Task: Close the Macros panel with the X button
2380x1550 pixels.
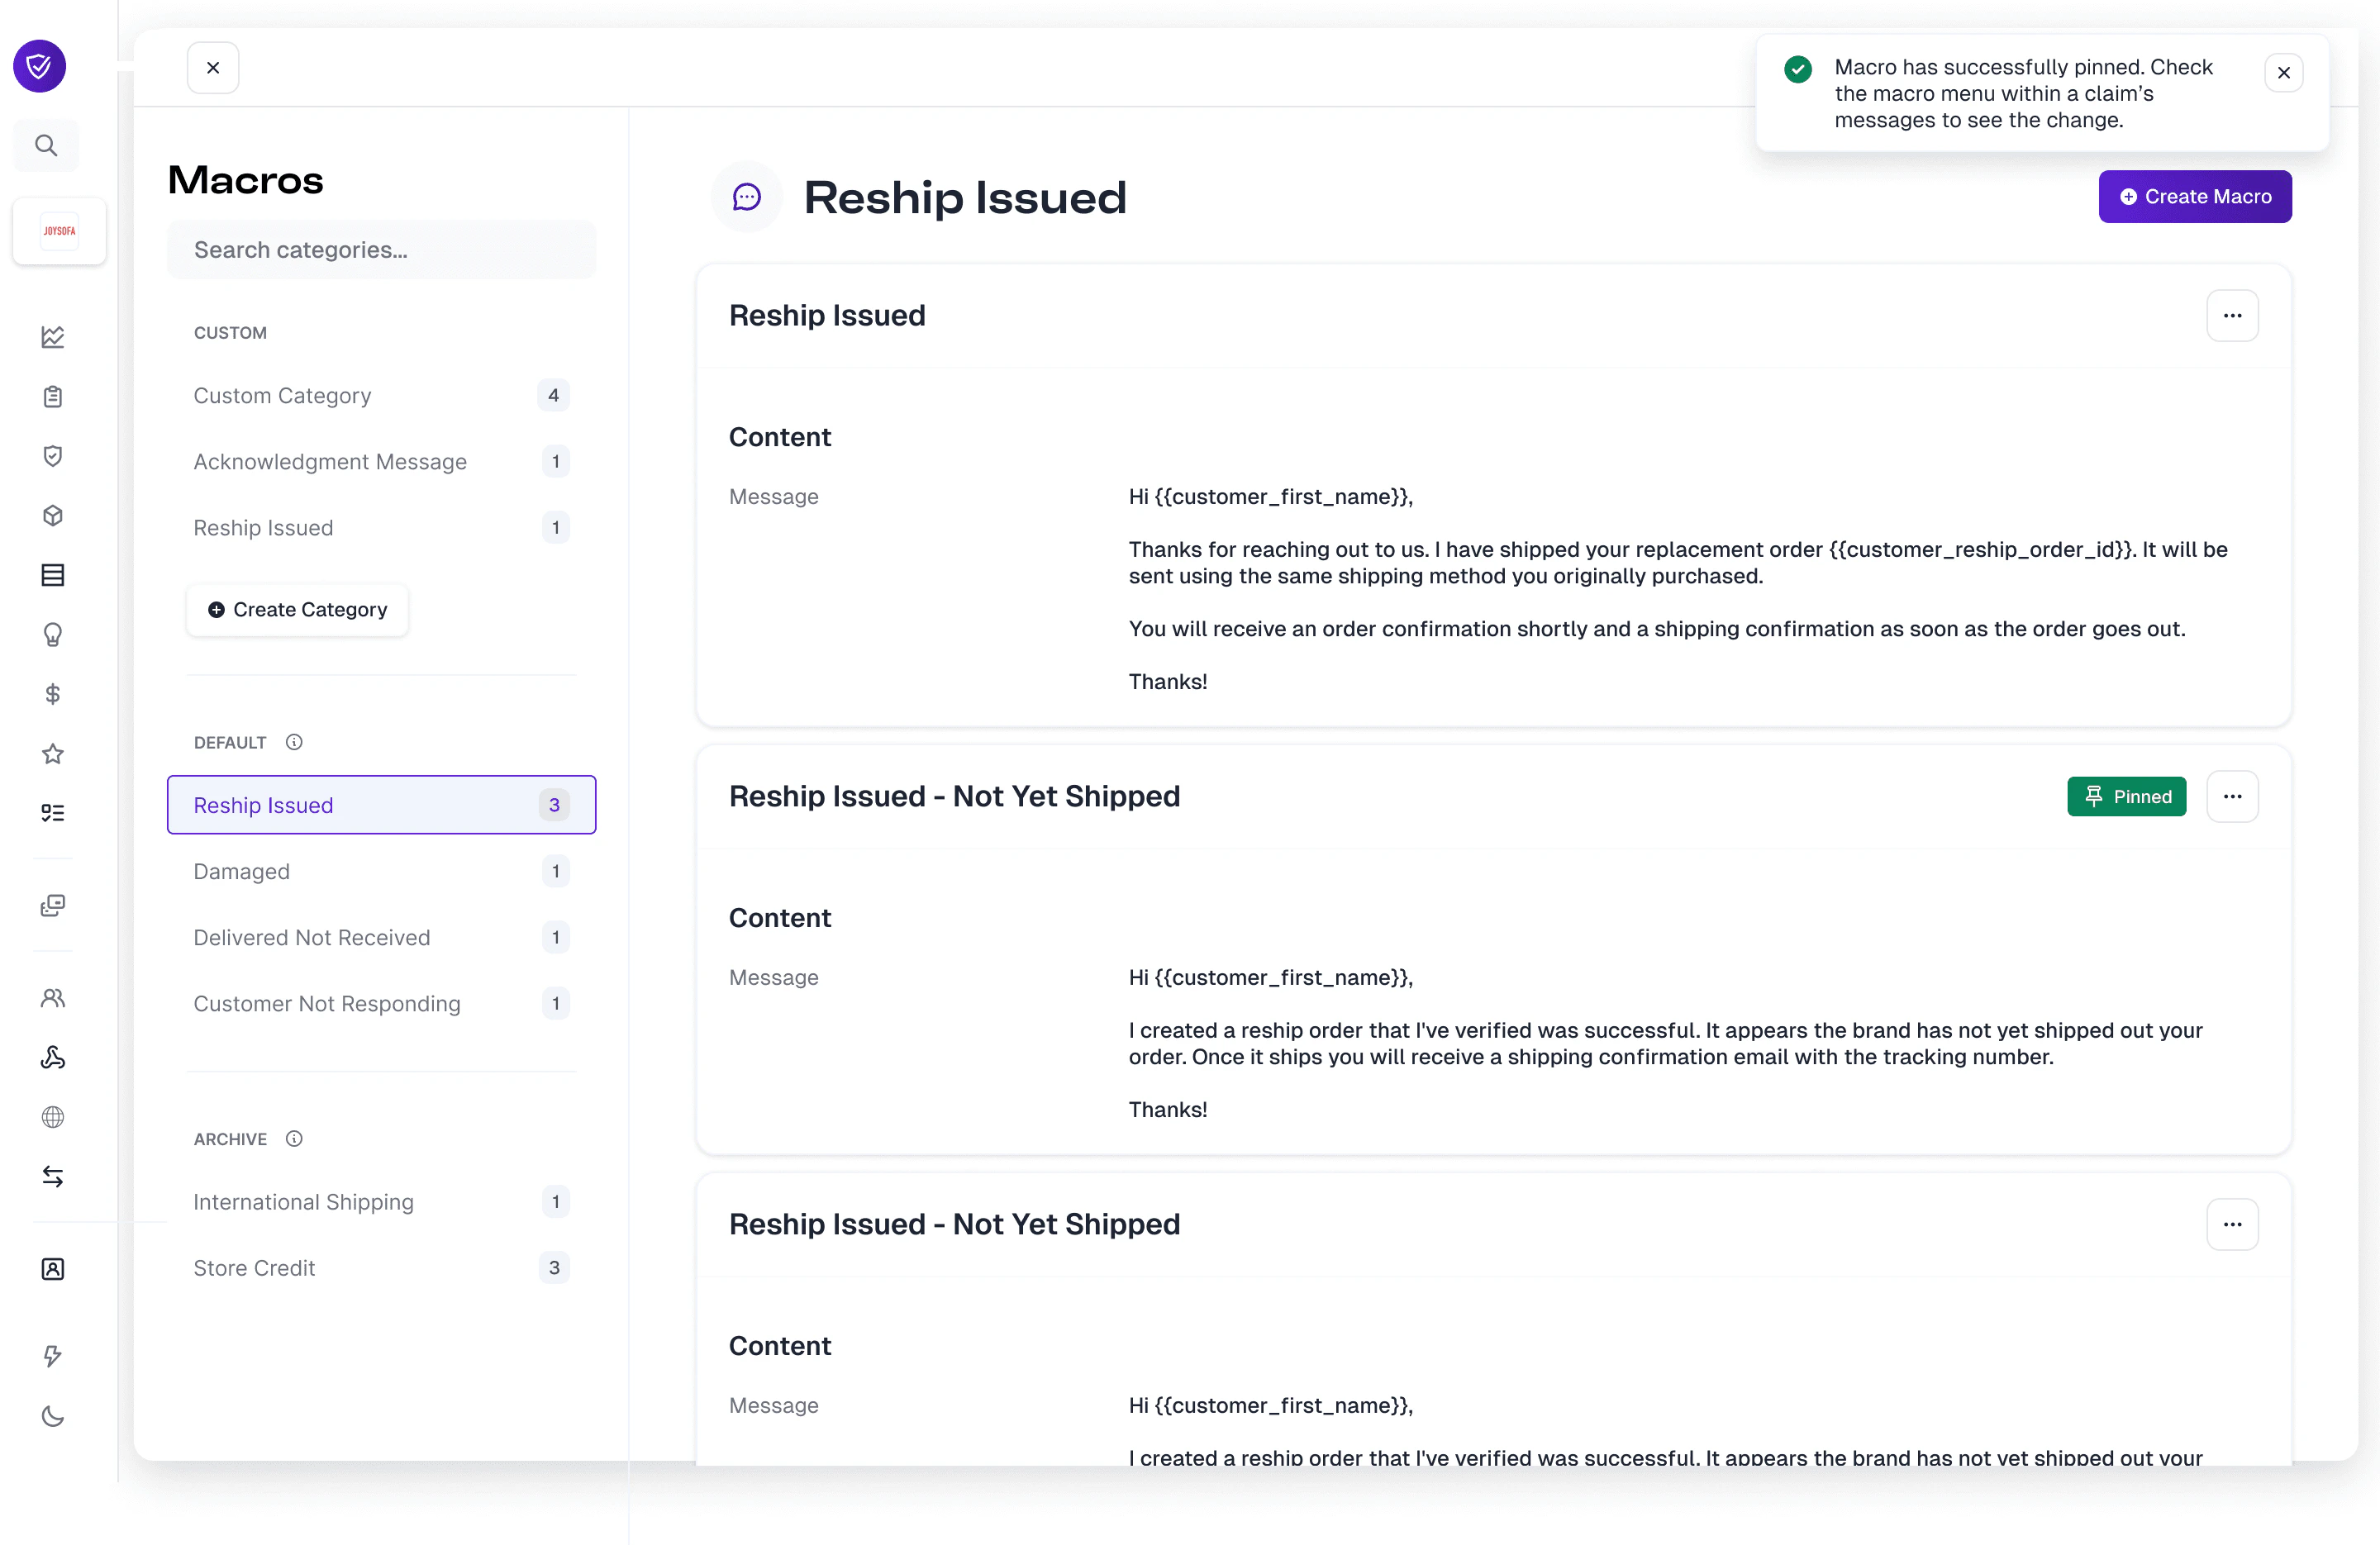Action: click(x=213, y=68)
